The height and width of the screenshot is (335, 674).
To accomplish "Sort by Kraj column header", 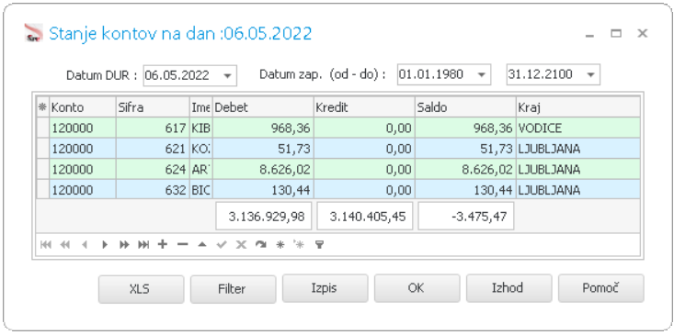I will pyautogui.click(x=578, y=107).
